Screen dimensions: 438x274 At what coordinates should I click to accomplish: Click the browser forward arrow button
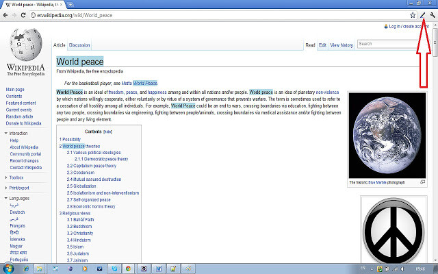coord(14,14)
